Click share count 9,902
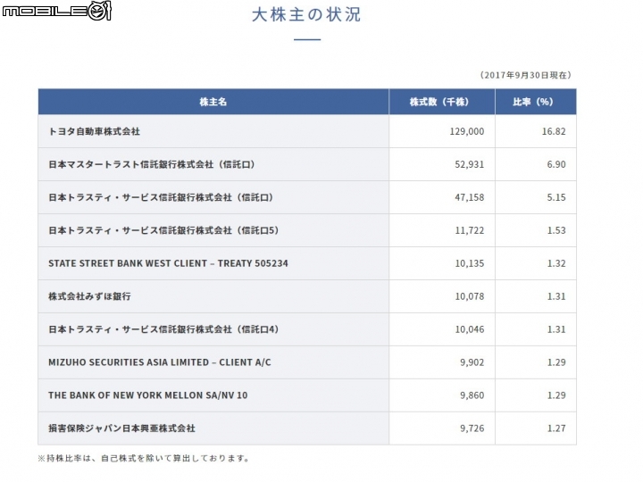The image size is (643, 482). tap(472, 362)
